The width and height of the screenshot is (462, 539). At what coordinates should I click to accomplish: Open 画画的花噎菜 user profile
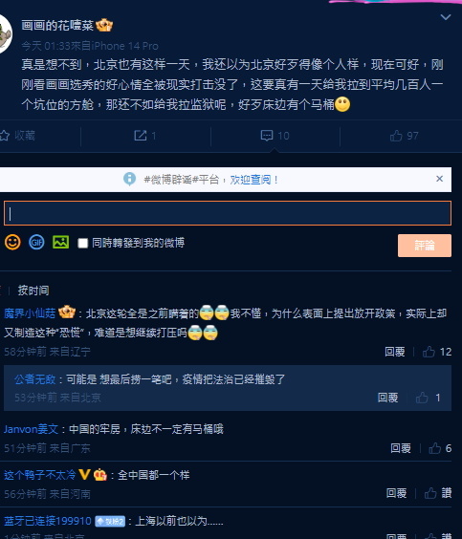point(57,25)
